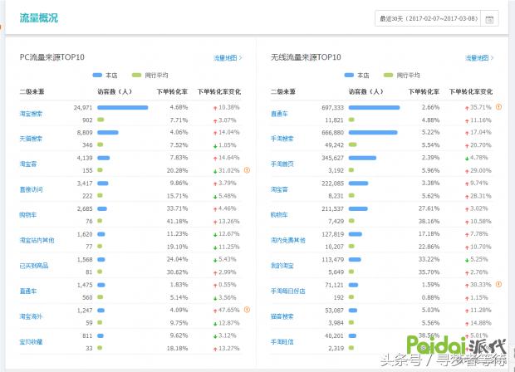Open 淘宝客 in the PC sources list

[x=28, y=164]
